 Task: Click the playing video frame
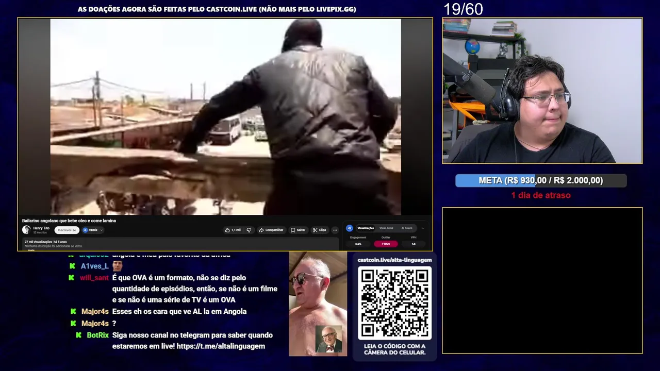(x=225, y=116)
